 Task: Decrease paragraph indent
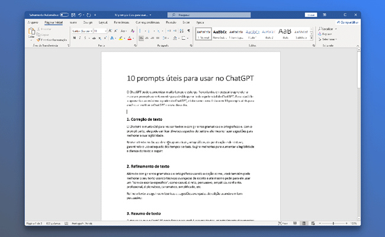(169, 31)
